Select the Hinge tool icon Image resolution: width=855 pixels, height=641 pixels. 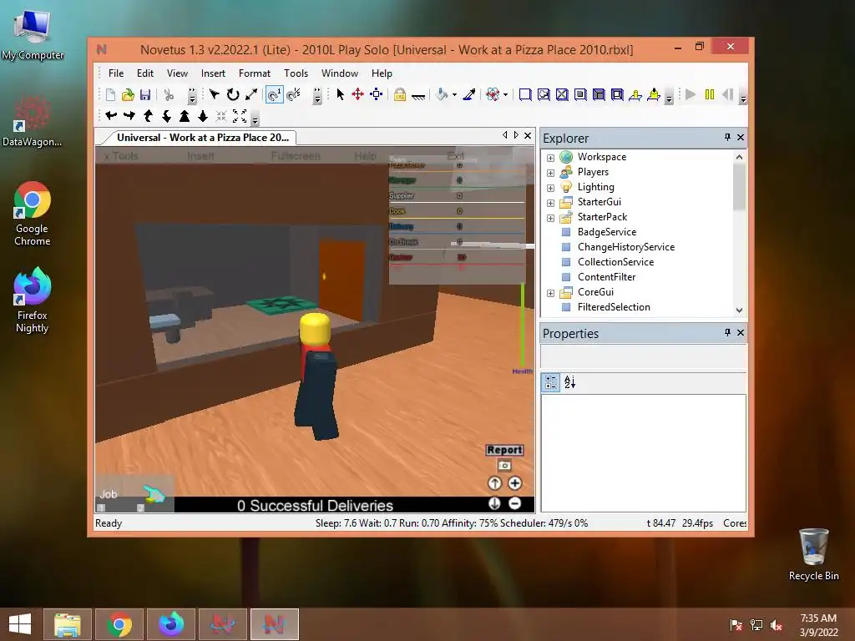pos(635,95)
